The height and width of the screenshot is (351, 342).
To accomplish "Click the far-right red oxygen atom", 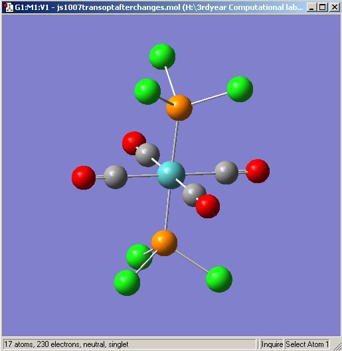I will point(258,171).
